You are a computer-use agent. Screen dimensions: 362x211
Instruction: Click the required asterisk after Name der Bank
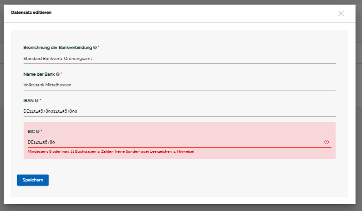pos(62,73)
